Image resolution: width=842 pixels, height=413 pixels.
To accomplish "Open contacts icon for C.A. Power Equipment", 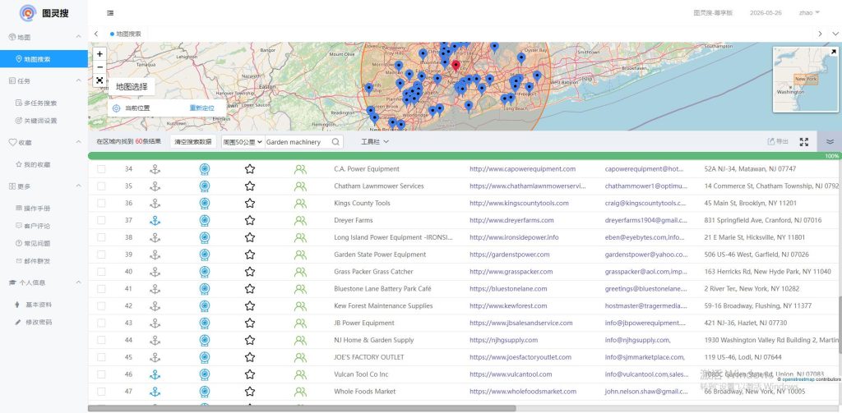I will tap(300, 169).
